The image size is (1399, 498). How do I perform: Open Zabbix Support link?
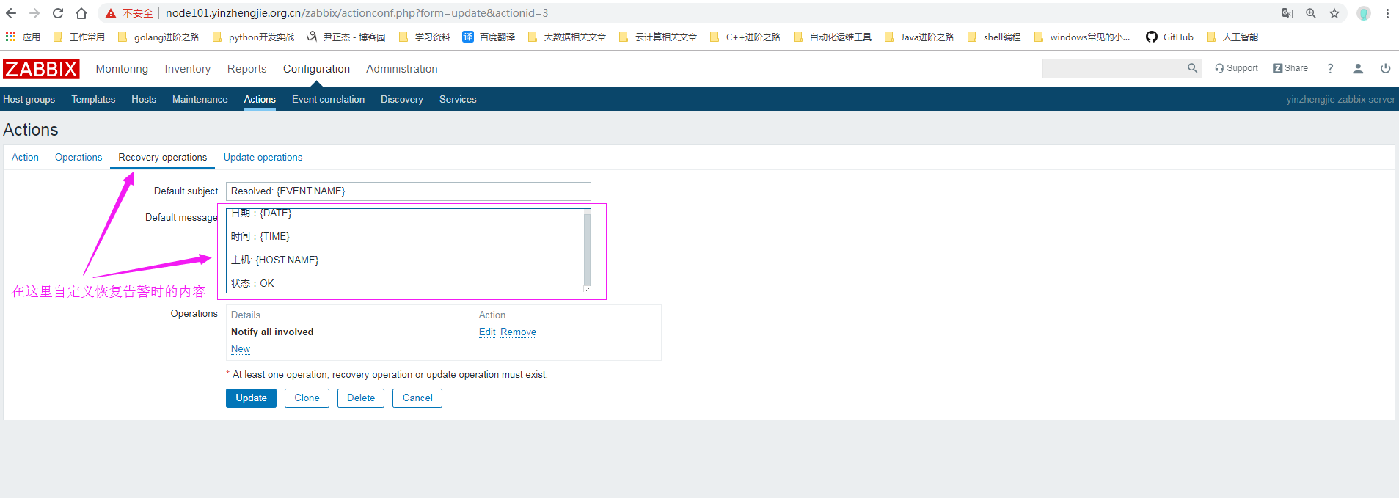point(1236,68)
